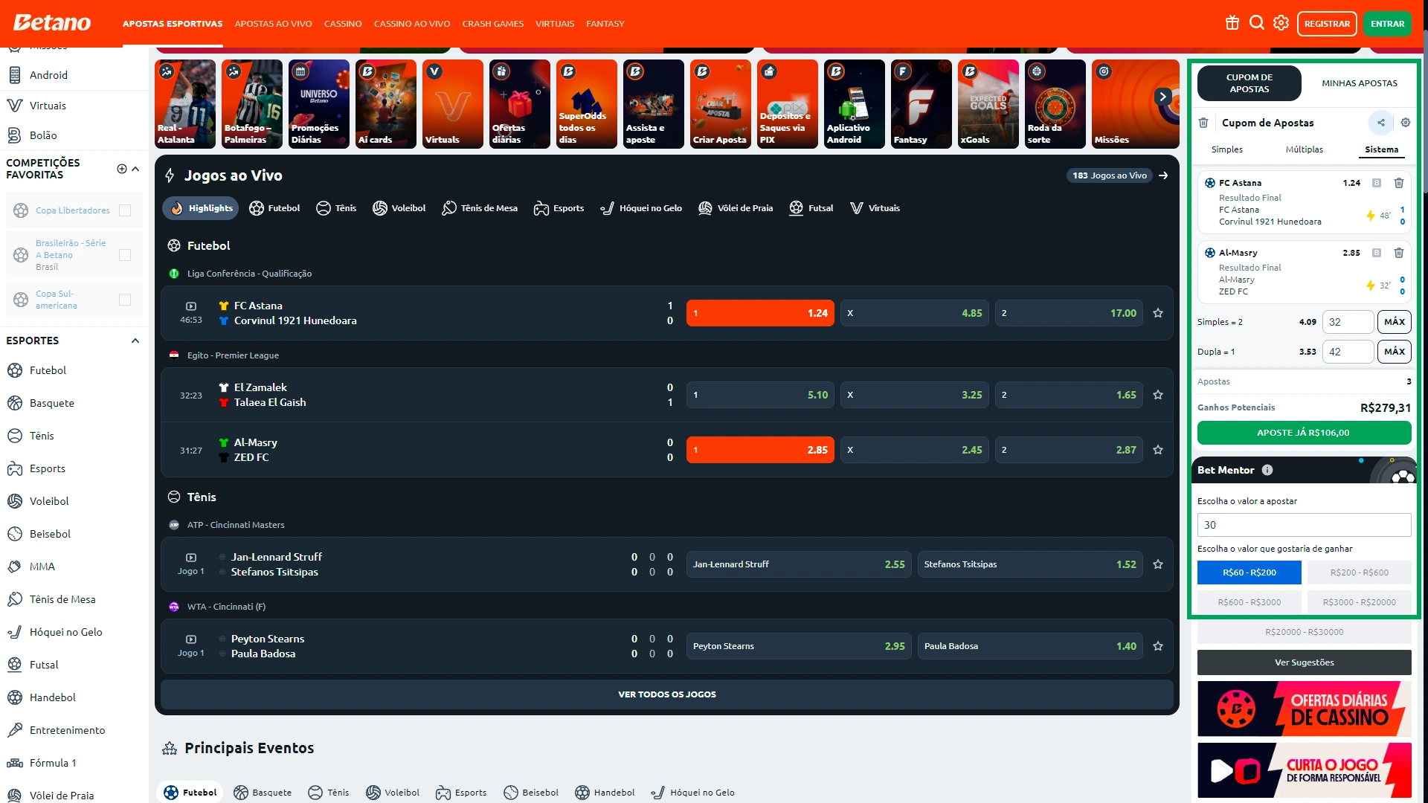Select the R$60 - R$200 winning range
This screenshot has height=803, width=1428.
[x=1249, y=573]
